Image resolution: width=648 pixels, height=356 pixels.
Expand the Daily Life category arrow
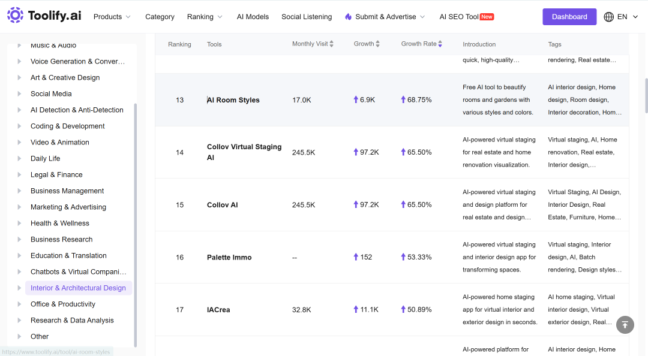[x=19, y=159]
